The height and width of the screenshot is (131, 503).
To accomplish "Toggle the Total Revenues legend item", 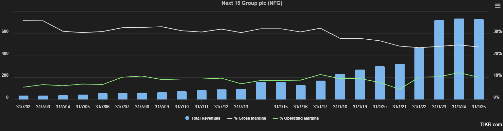I will click(203, 118).
